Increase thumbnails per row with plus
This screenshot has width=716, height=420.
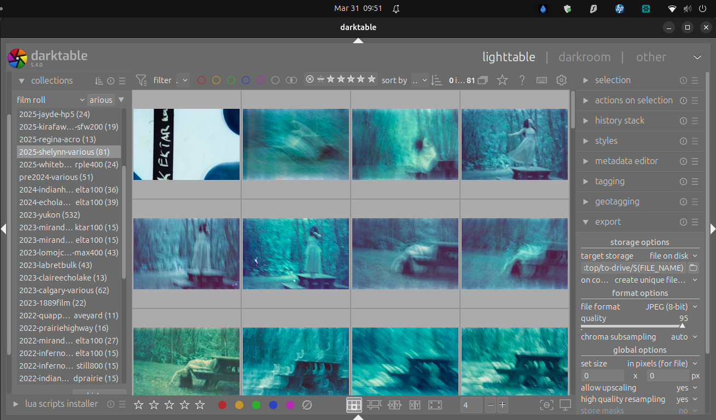pyautogui.click(x=502, y=405)
